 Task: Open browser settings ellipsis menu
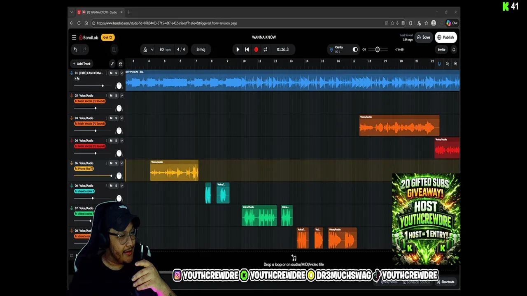pos(441,23)
